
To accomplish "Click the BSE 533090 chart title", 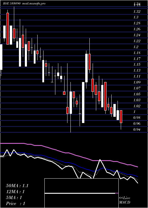I will pos(12,4).
